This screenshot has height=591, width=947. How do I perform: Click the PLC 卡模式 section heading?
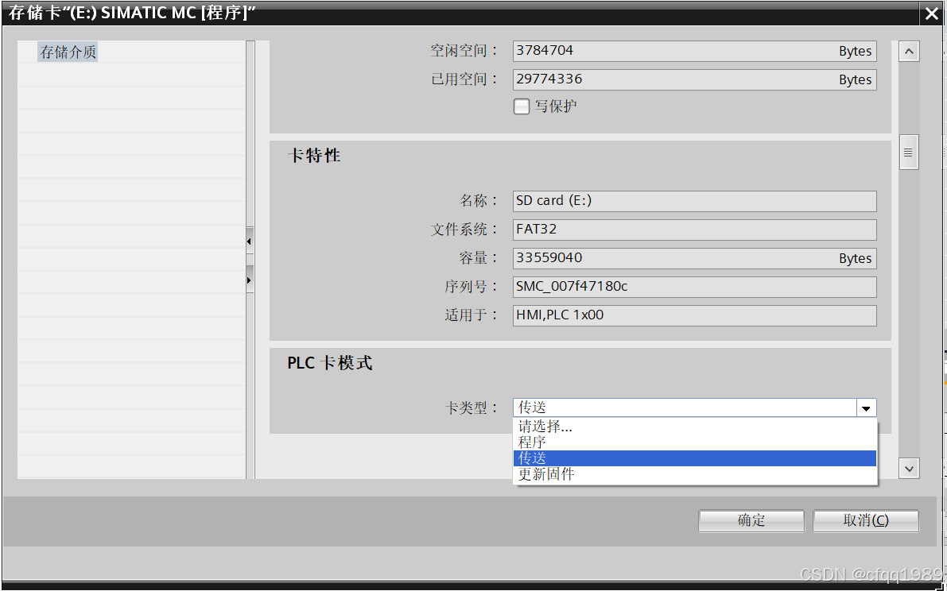click(x=330, y=363)
